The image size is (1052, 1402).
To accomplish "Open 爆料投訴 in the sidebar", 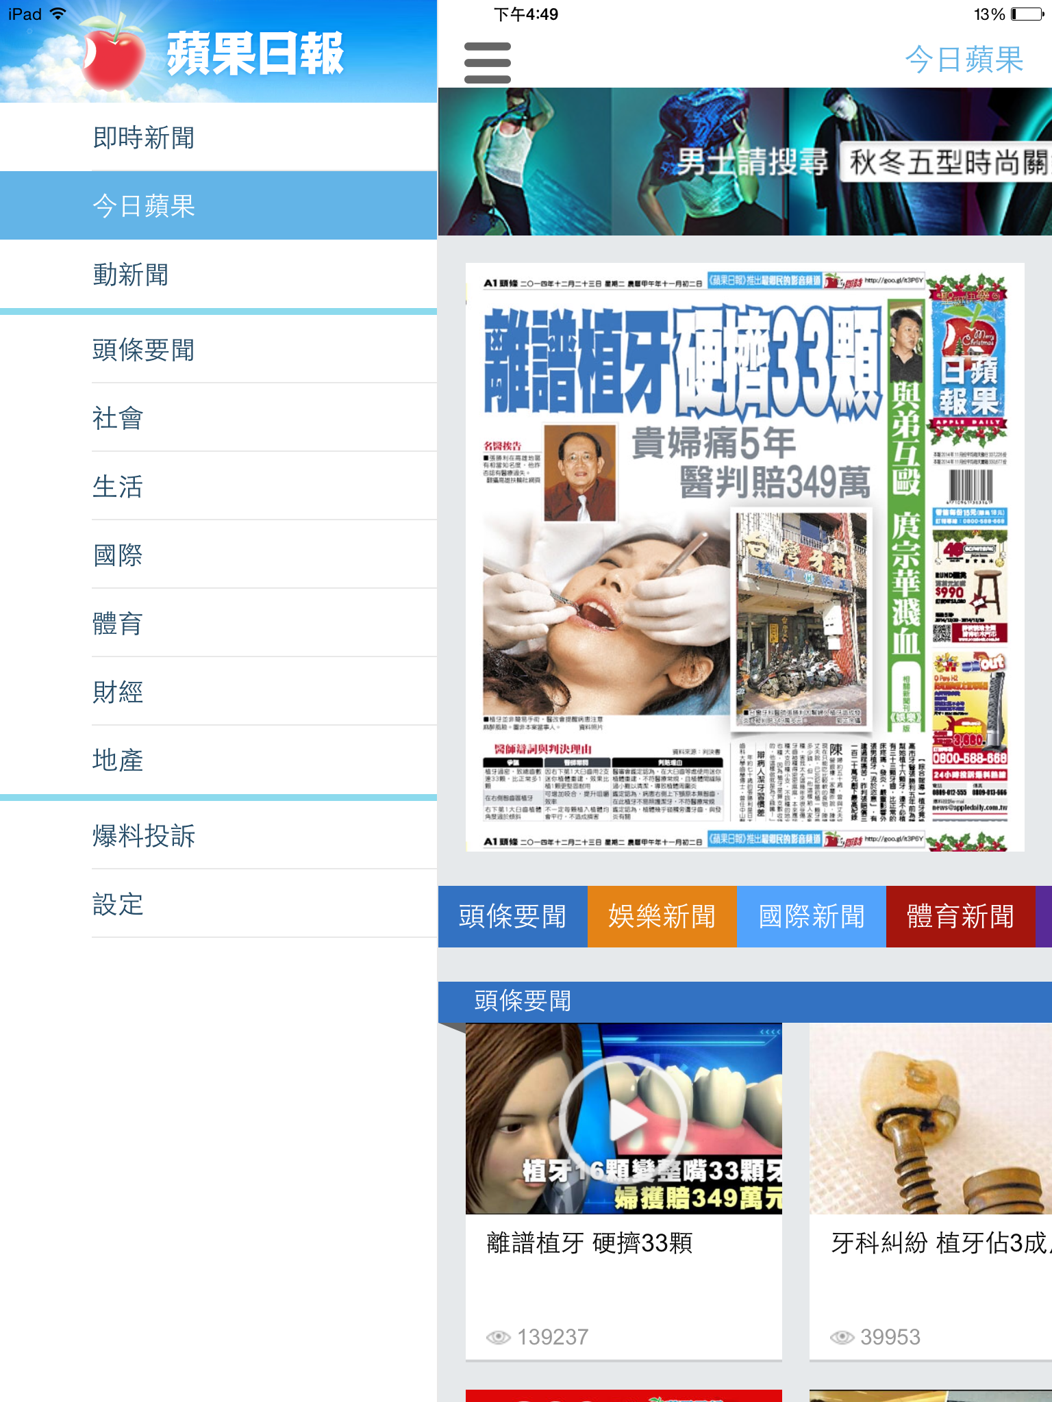I will click(x=218, y=836).
